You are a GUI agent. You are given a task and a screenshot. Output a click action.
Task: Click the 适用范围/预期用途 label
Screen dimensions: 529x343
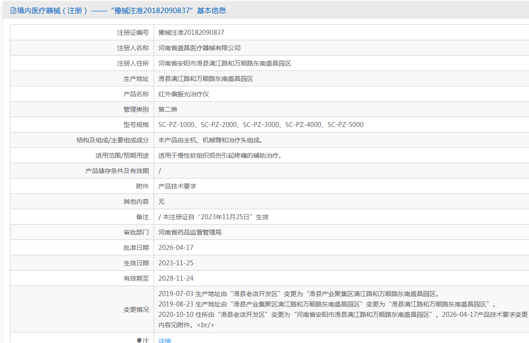122,155
